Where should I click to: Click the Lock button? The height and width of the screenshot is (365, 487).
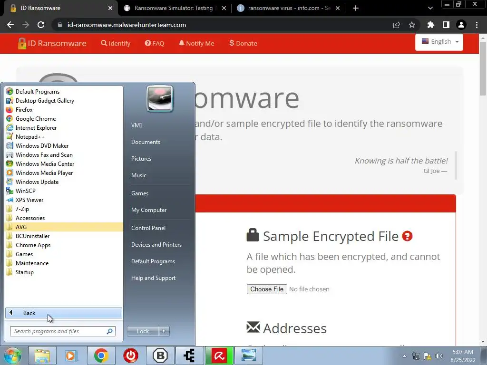pos(143,331)
